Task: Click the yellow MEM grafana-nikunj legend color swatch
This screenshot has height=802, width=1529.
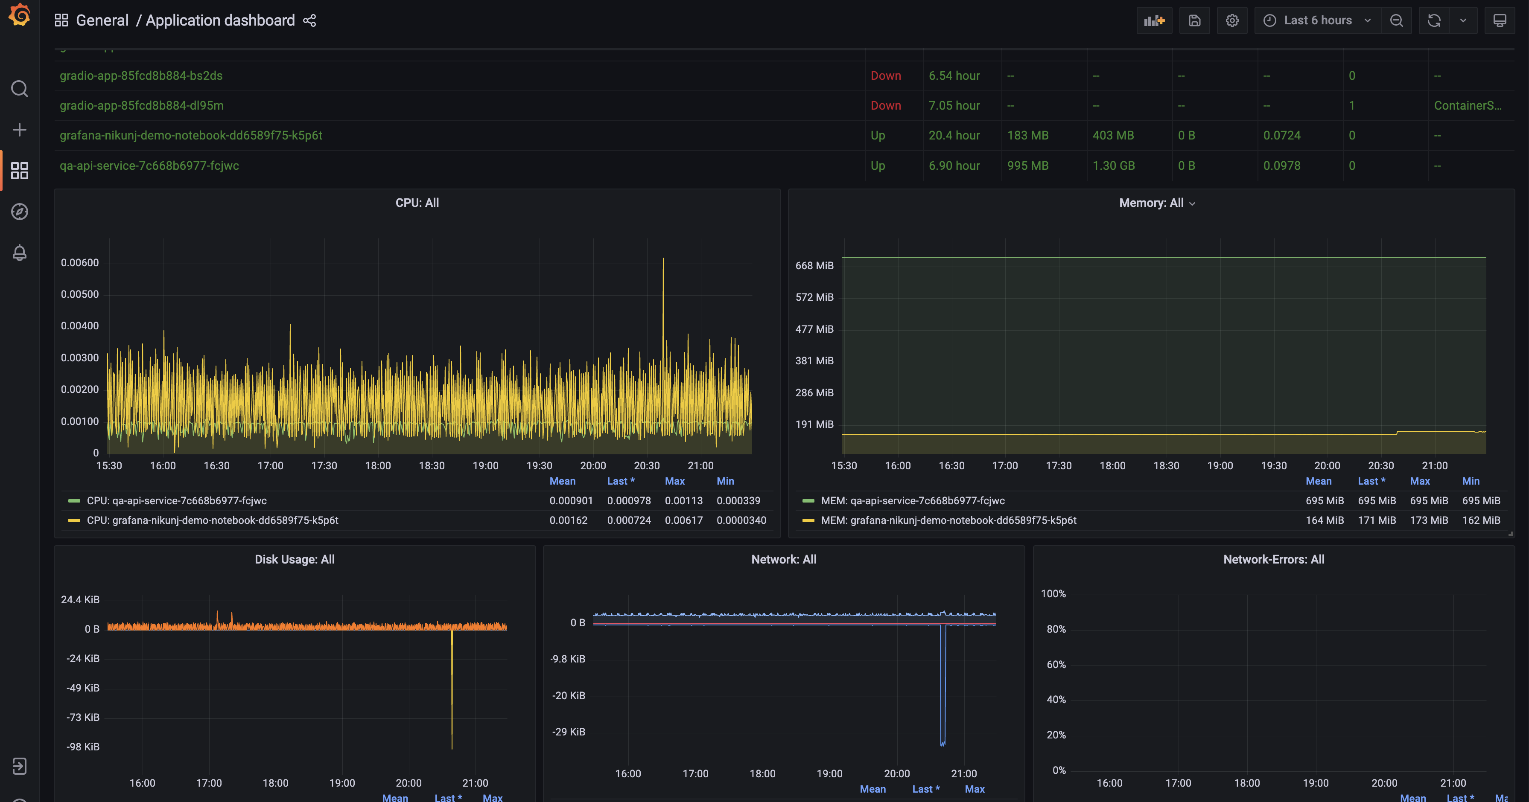Action: click(808, 520)
